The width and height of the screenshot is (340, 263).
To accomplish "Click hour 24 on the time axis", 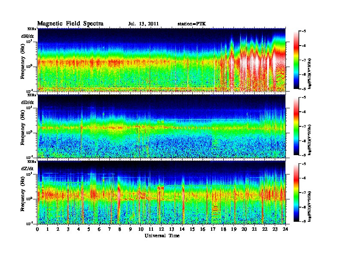I will (285, 229).
